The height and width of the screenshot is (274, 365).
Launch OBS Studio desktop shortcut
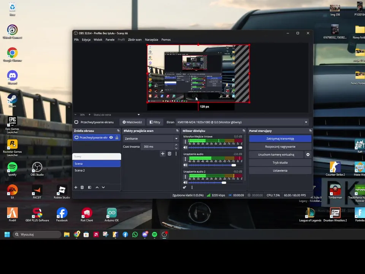(x=37, y=169)
